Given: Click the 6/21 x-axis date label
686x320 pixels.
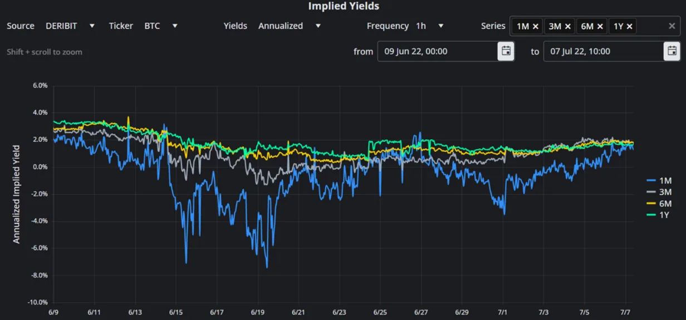Looking at the screenshot, I should point(298,313).
